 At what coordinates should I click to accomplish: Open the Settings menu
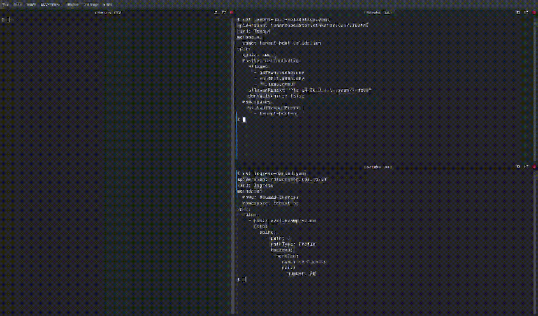[91, 4]
